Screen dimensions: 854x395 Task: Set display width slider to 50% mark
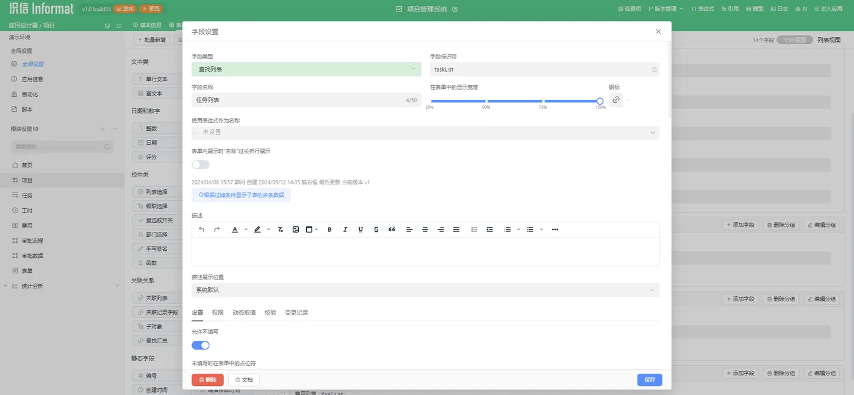point(486,101)
